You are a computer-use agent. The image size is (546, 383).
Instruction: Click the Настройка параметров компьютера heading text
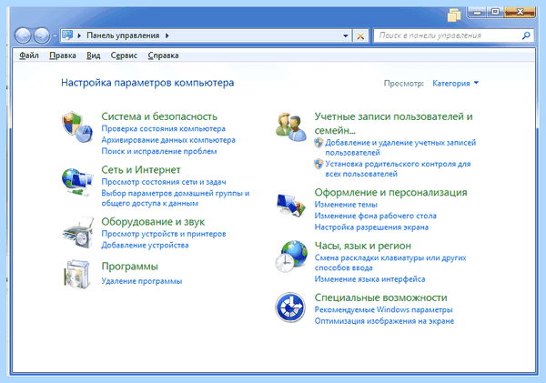[x=147, y=83]
